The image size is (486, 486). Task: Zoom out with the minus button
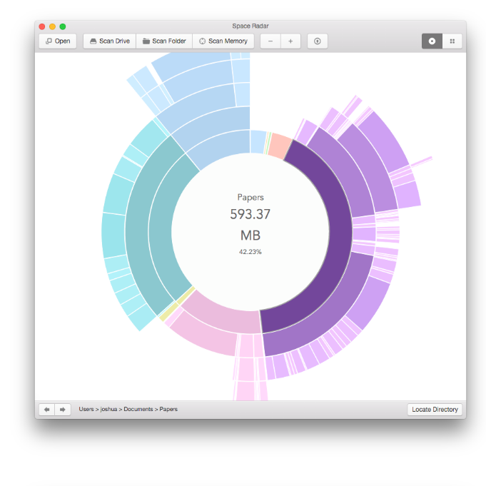pos(270,41)
